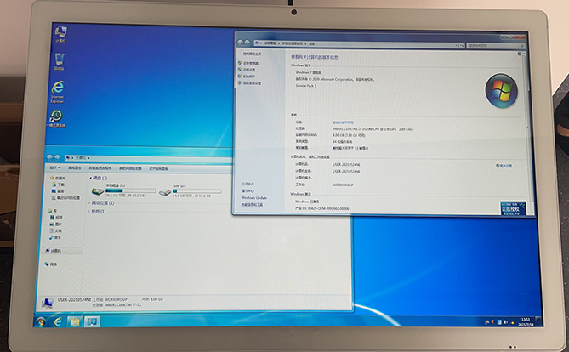This screenshot has height=352, width=569.
Task: Select the software (D:) drive icon
Action: point(165,191)
